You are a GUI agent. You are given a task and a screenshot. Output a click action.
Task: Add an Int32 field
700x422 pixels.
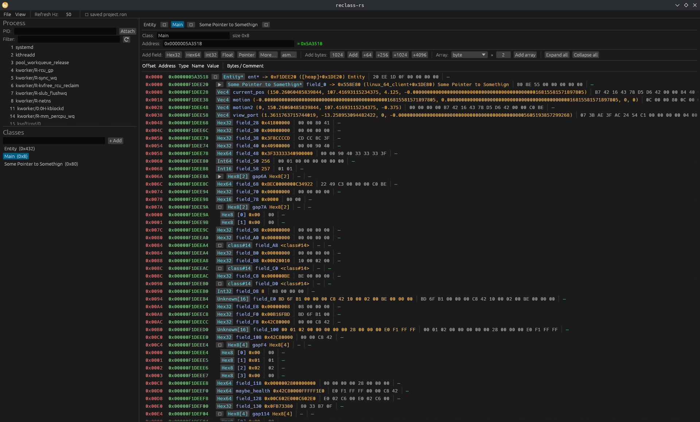pos(211,55)
